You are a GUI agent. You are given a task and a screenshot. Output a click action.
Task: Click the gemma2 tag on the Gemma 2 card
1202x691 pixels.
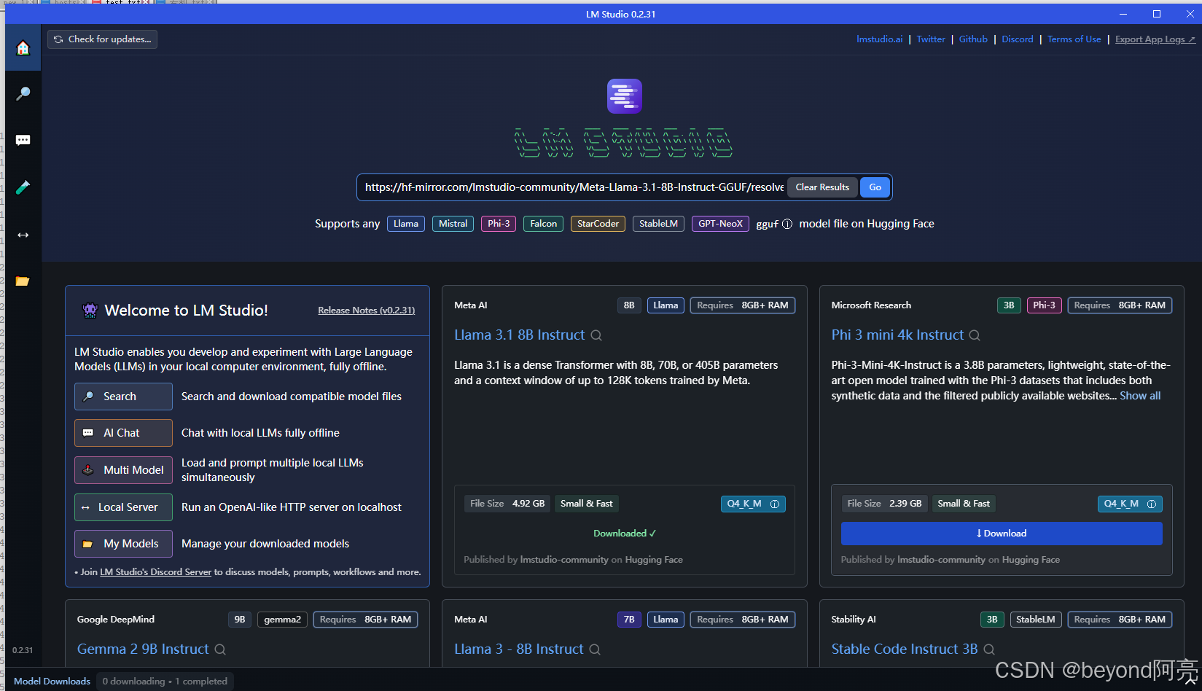[282, 620]
